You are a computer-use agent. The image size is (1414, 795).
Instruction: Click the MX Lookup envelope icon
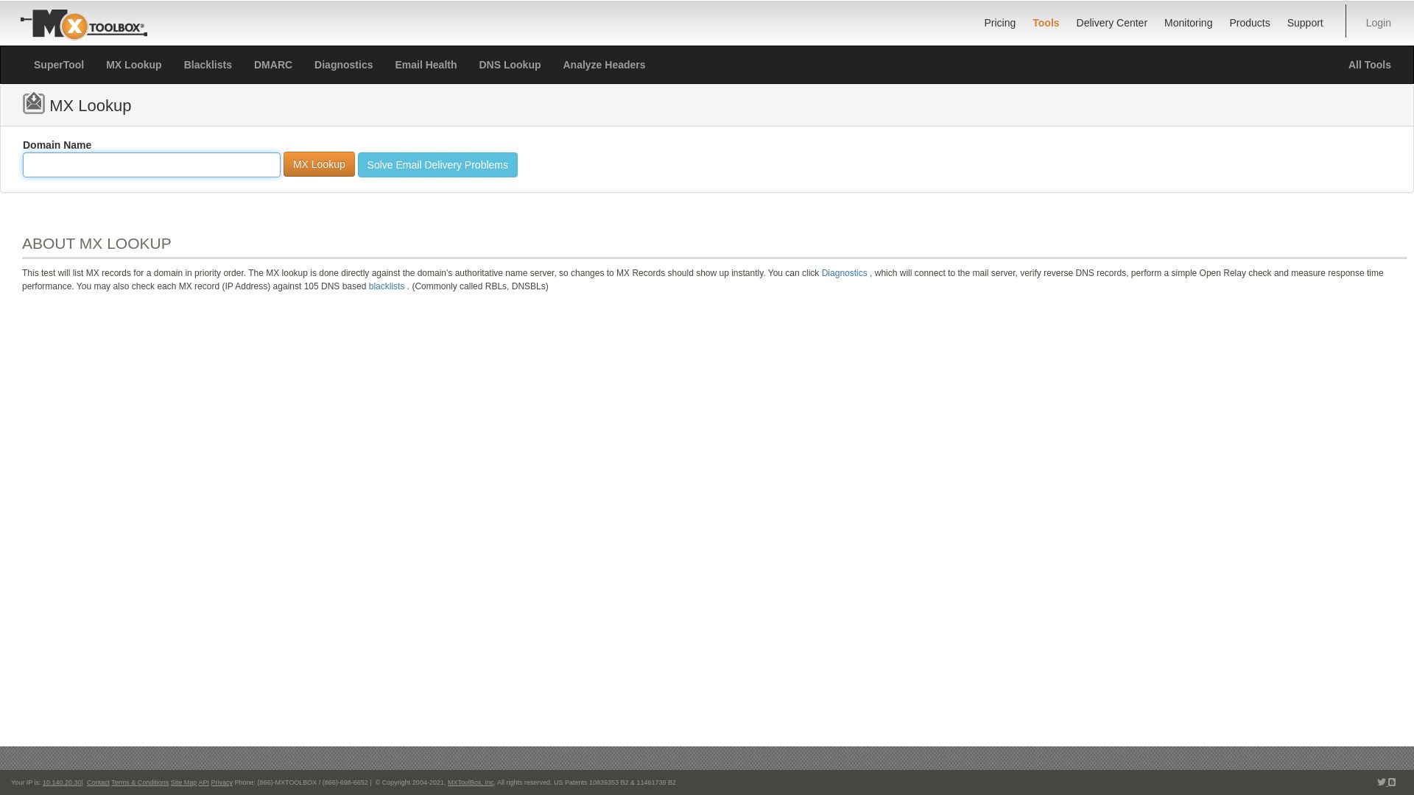click(x=34, y=104)
